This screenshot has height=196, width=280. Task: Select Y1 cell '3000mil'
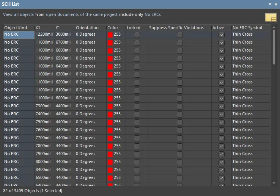(x=64, y=35)
